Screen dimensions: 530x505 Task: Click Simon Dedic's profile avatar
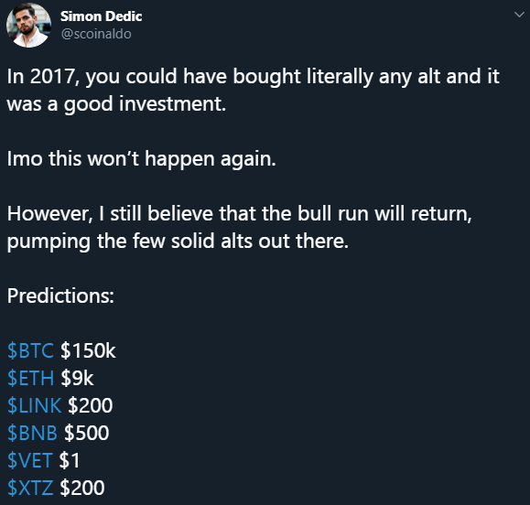28,25
